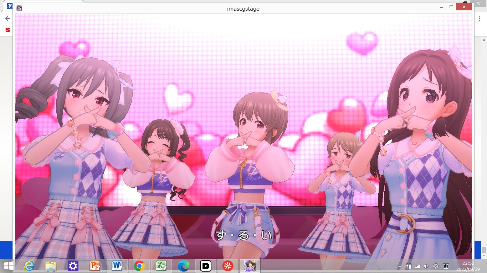Click the imascgstage title bar text
Viewport: 487px width, 273px height.
[243, 9]
